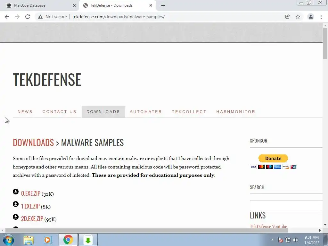The image size is (328, 246).
Task: Click Chrome icon in taskbar
Action: click(x=68, y=240)
